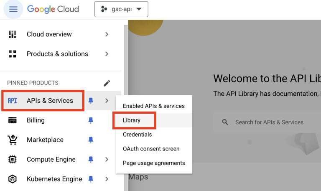Unpin Compute Engine
The width and height of the screenshot is (321, 191).
tap(91, 159)
